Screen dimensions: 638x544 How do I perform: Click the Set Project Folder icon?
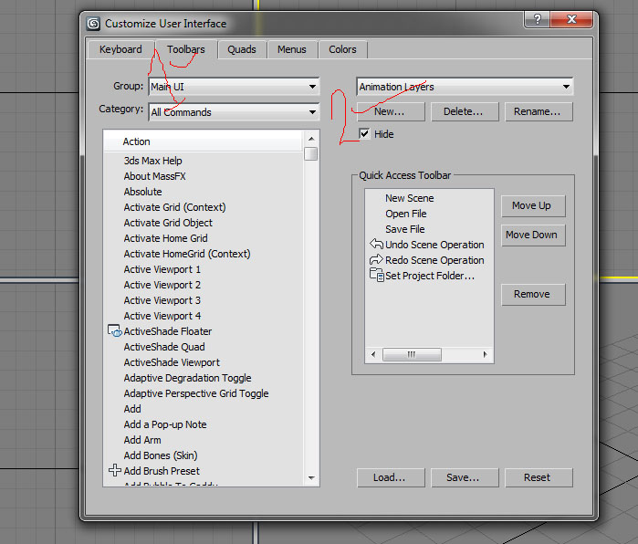coord(375,276)
